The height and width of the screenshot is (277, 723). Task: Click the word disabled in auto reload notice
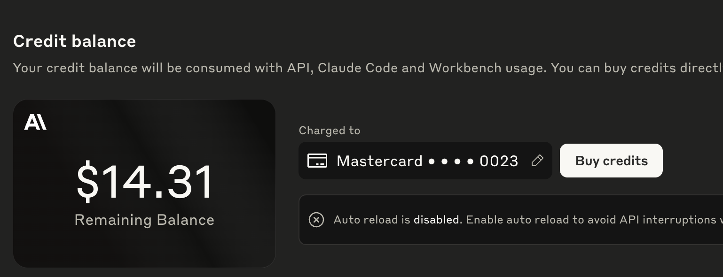click(x=436, y=219)
